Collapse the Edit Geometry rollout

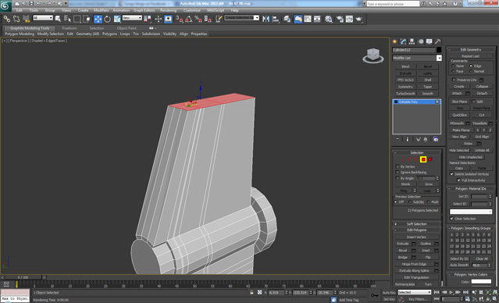[471, 50]
